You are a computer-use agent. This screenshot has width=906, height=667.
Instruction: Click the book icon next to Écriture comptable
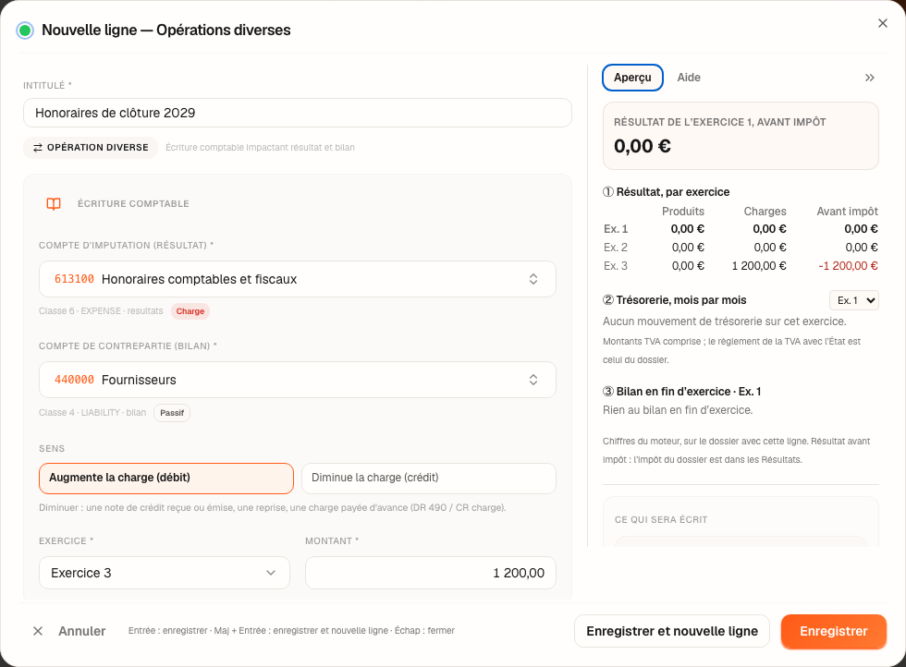click(54, 204)
